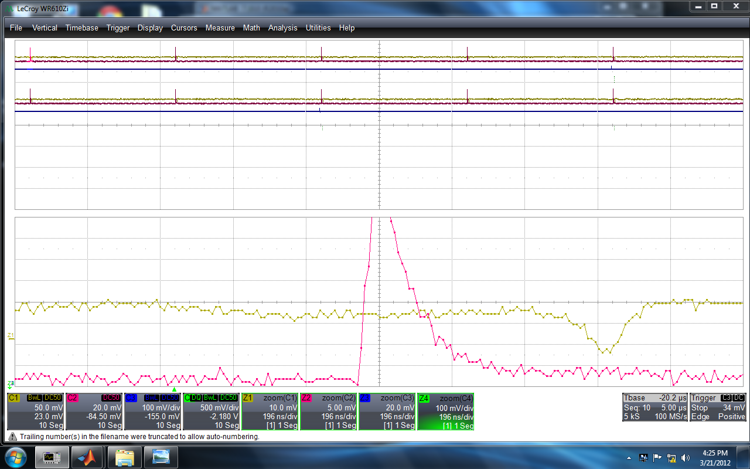This screenshot has width=750, height=469.
Task: Open the Timebase menu
Action: coord(82,28)
